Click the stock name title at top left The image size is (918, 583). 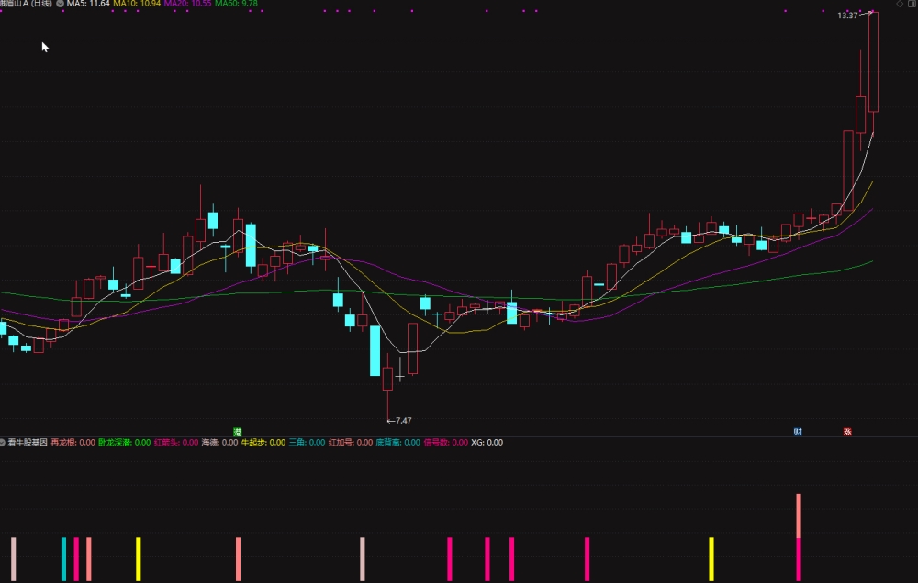point(26,4)
